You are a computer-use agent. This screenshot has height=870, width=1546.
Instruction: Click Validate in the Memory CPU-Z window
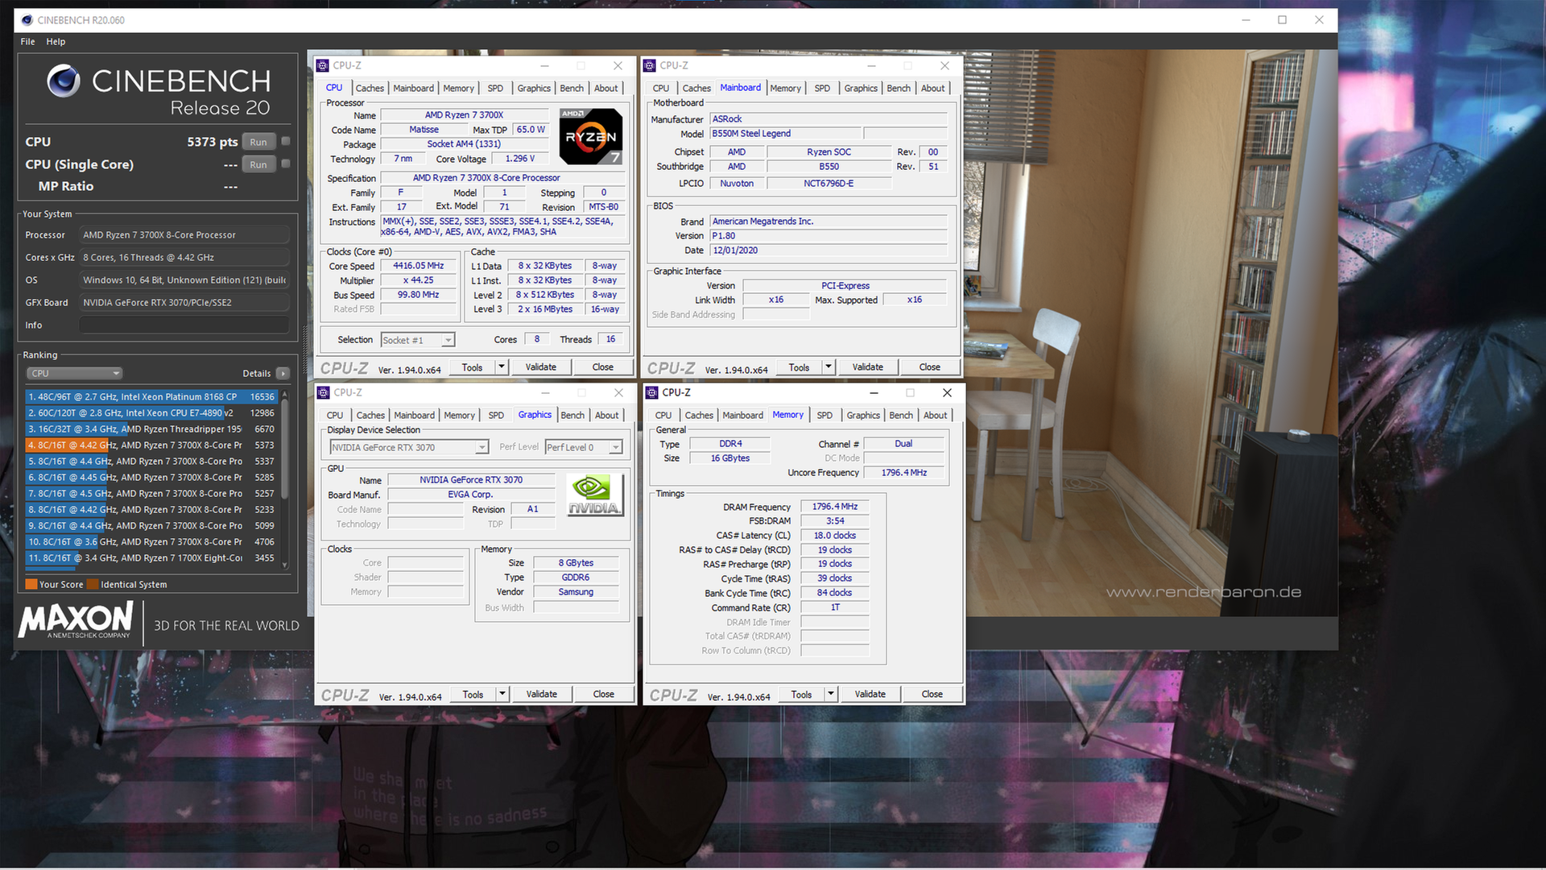coord(870,694)
